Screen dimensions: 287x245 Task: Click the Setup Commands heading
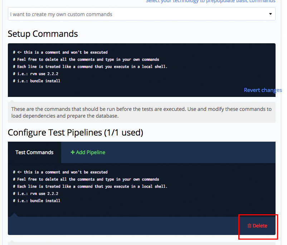pyautogui.click(x=43, y=34)
